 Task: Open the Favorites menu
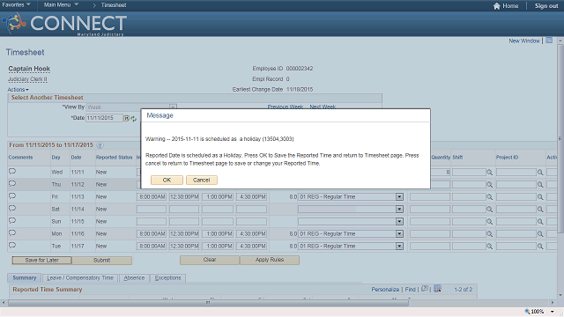coord(16,5)
